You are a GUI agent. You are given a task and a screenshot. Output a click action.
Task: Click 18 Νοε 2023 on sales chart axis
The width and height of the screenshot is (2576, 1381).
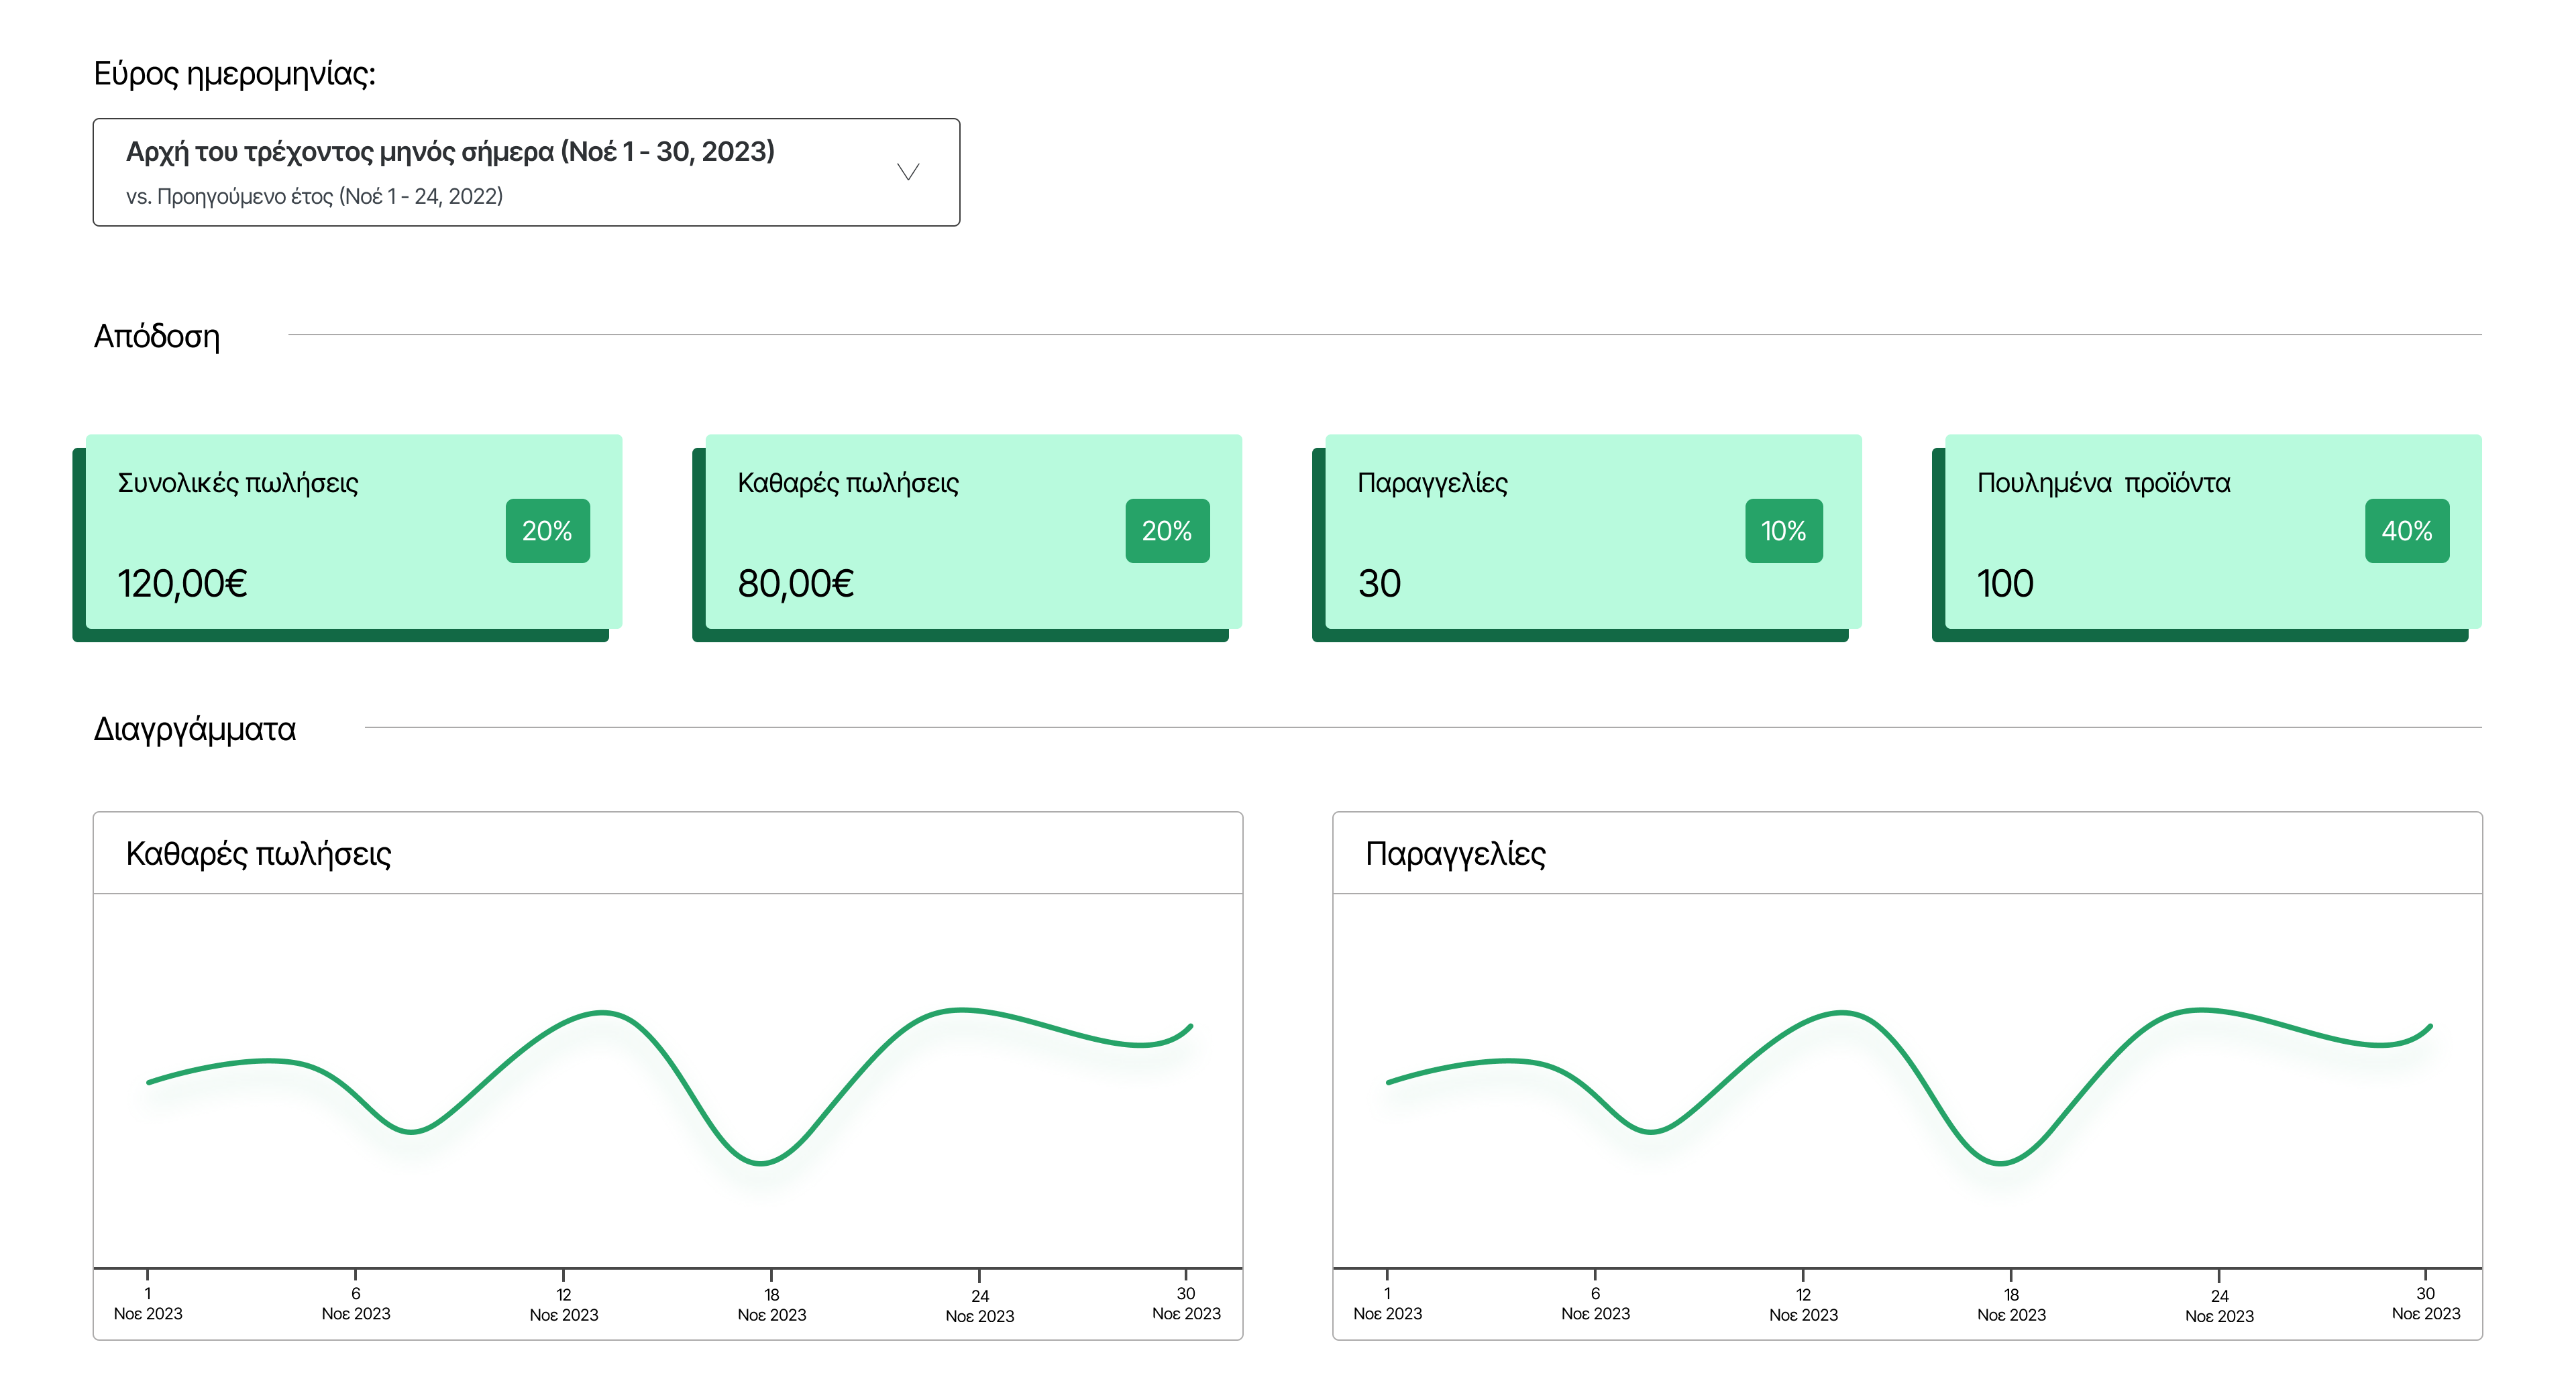pos(771,1304)
